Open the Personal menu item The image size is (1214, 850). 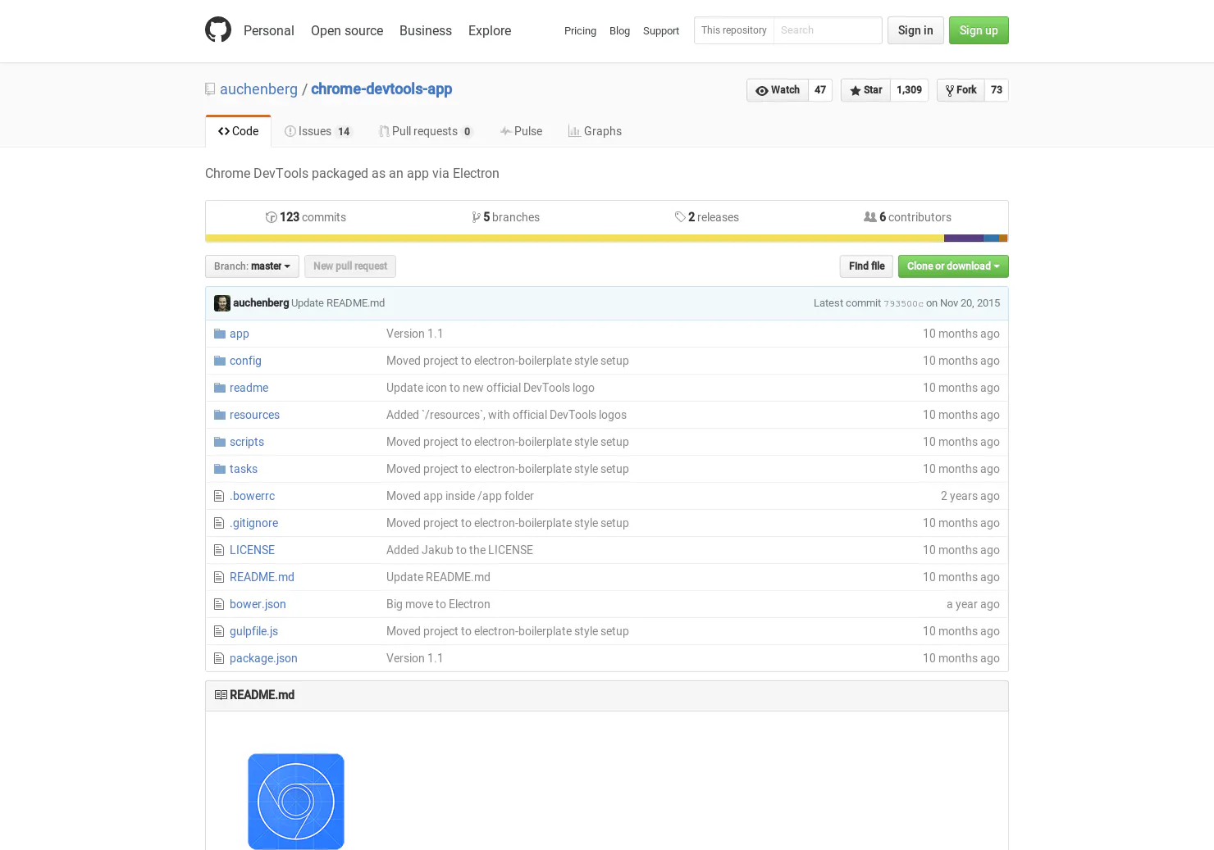[268, 30]
